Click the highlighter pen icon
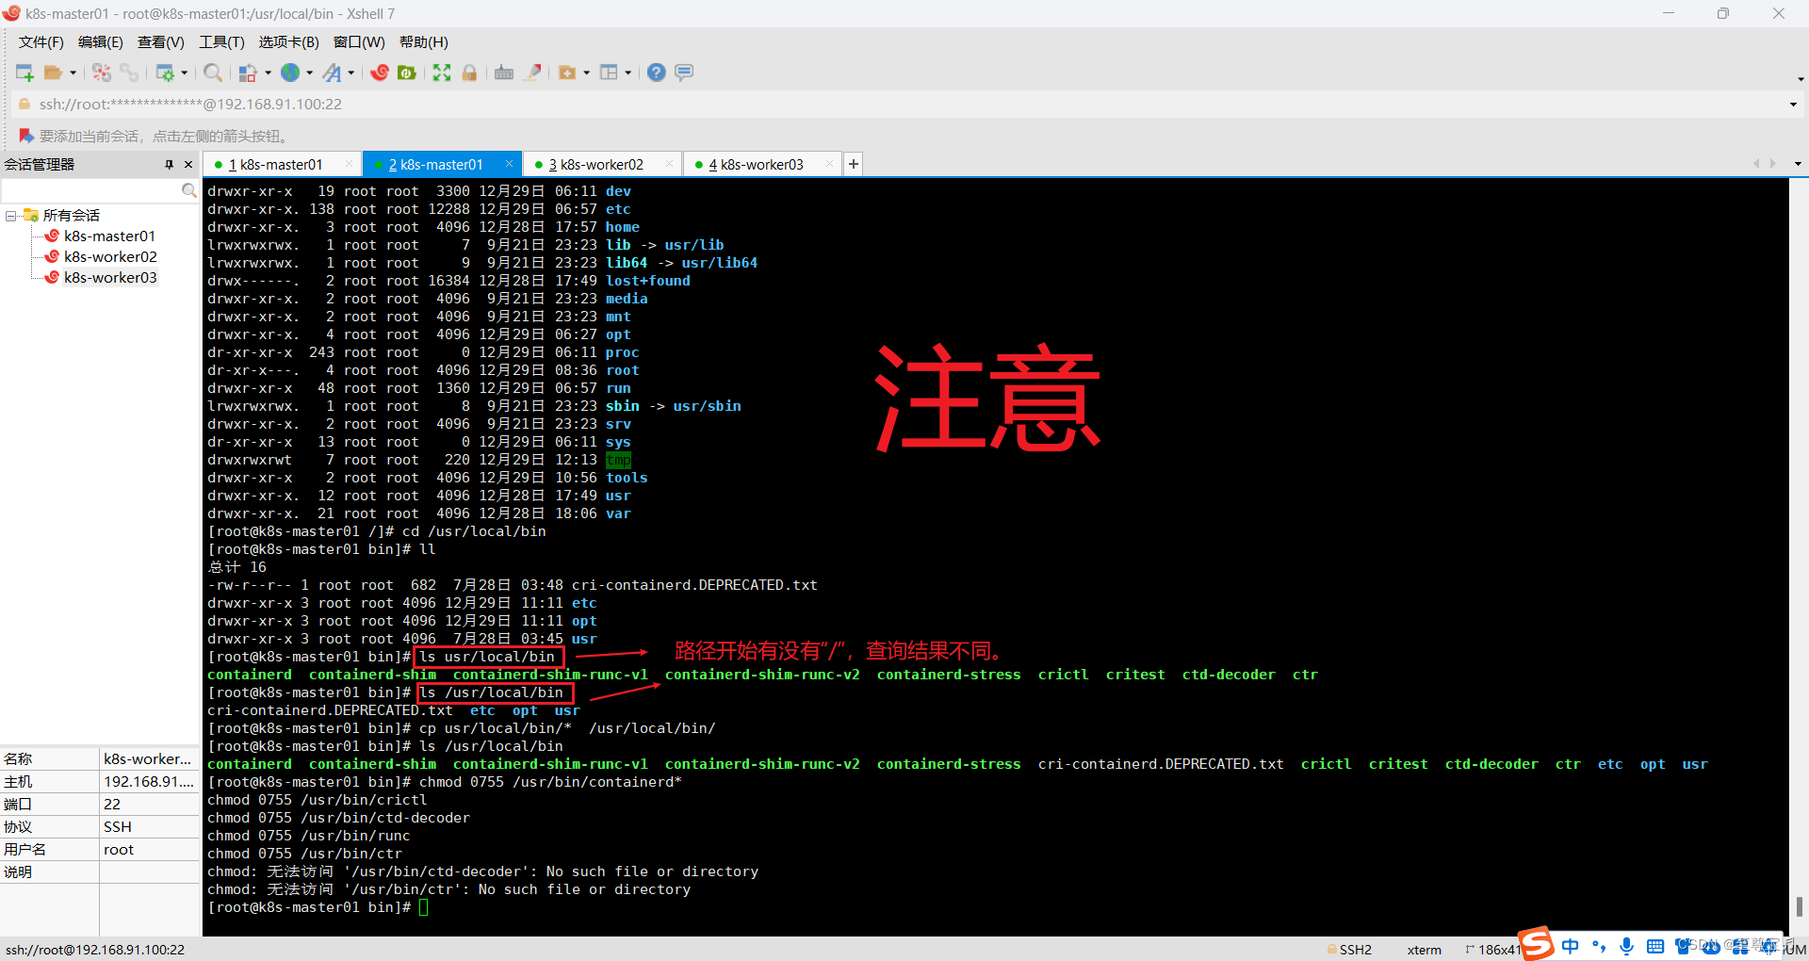The image size is (1809, 961). pos(532,73)
